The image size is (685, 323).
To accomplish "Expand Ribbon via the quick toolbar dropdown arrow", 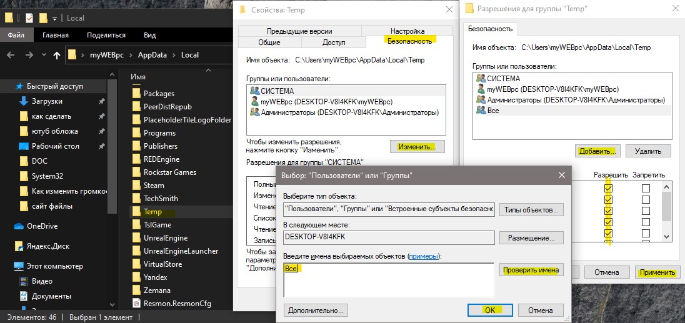I will pos(54,18).
